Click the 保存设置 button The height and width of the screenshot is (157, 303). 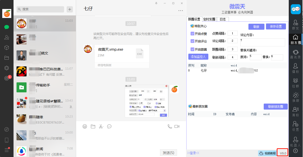276,27
